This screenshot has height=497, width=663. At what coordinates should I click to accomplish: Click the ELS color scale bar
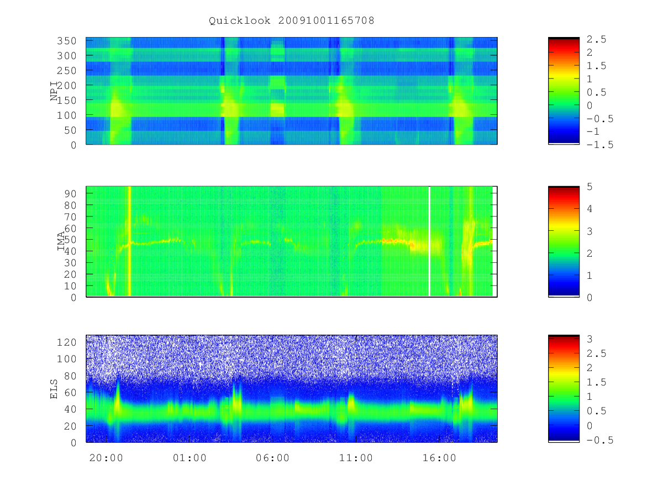click(564, 388)
